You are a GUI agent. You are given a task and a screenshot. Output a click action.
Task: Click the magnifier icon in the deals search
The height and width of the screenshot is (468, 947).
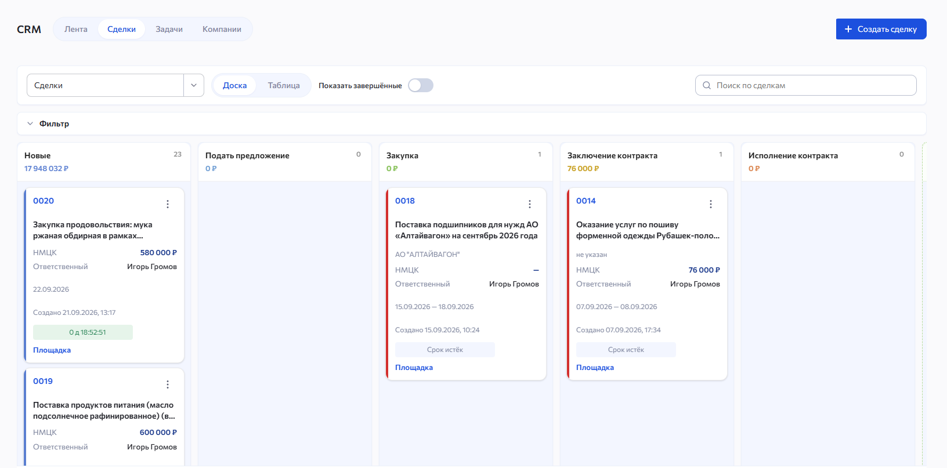707,85
